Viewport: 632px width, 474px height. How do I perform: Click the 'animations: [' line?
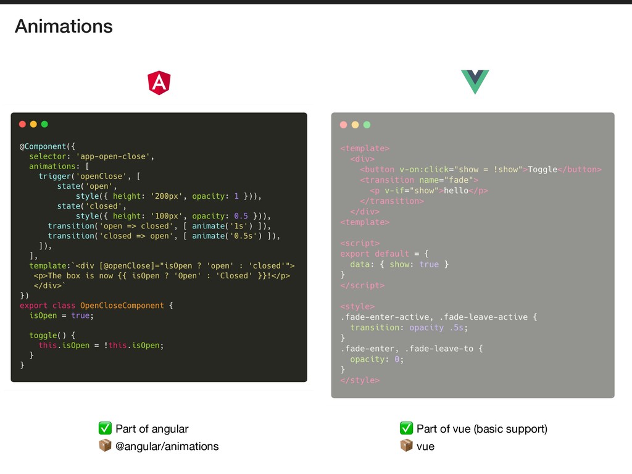tap(59, 166)
